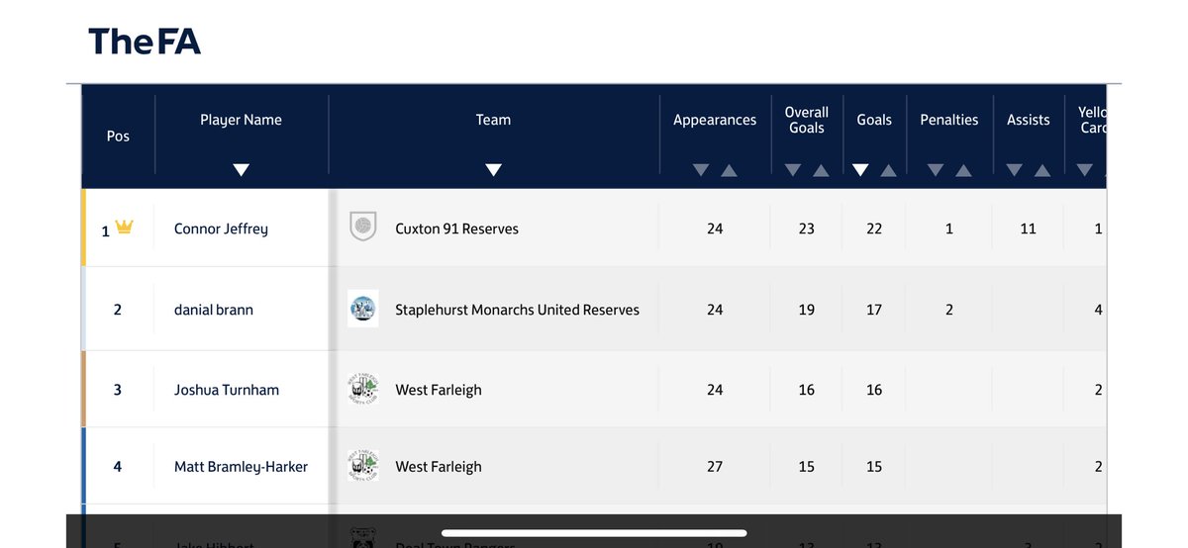
Task: Open The FA logo home link
Action: [145, 42]
